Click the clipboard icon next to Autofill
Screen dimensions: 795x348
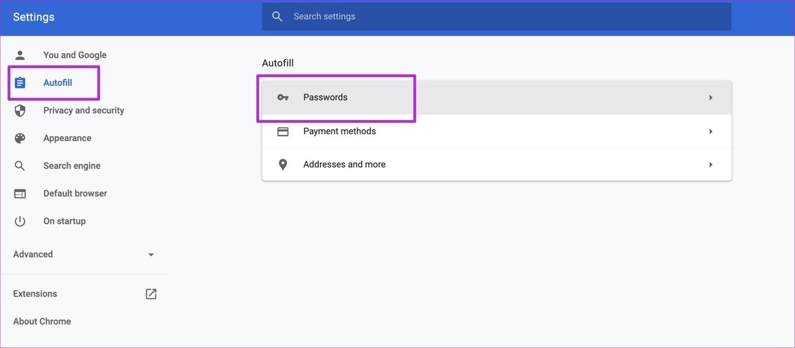tap(20, 83)
